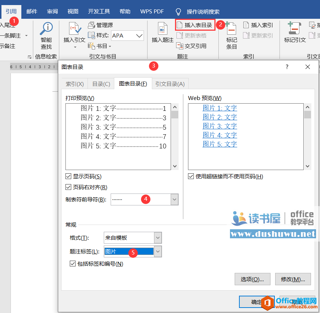Open the 帮助 ribbon tab
This screenshot has height=313, width=320.
(125, 12)
